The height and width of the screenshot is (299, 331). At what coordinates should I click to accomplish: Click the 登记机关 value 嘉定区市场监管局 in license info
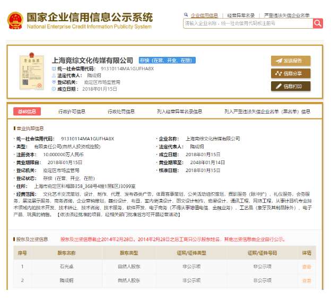pos(61,170)
